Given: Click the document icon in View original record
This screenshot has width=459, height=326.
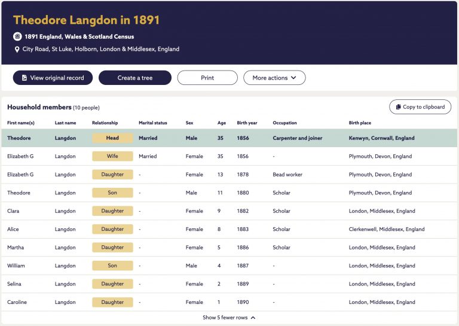Looking at the screenshot, I should (25, 78).
